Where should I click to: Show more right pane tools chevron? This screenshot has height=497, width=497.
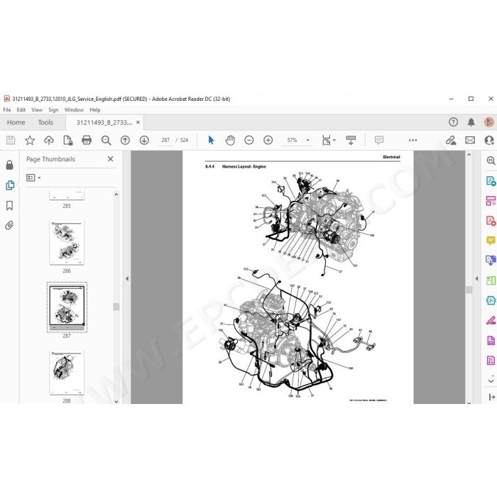[491, 381]
